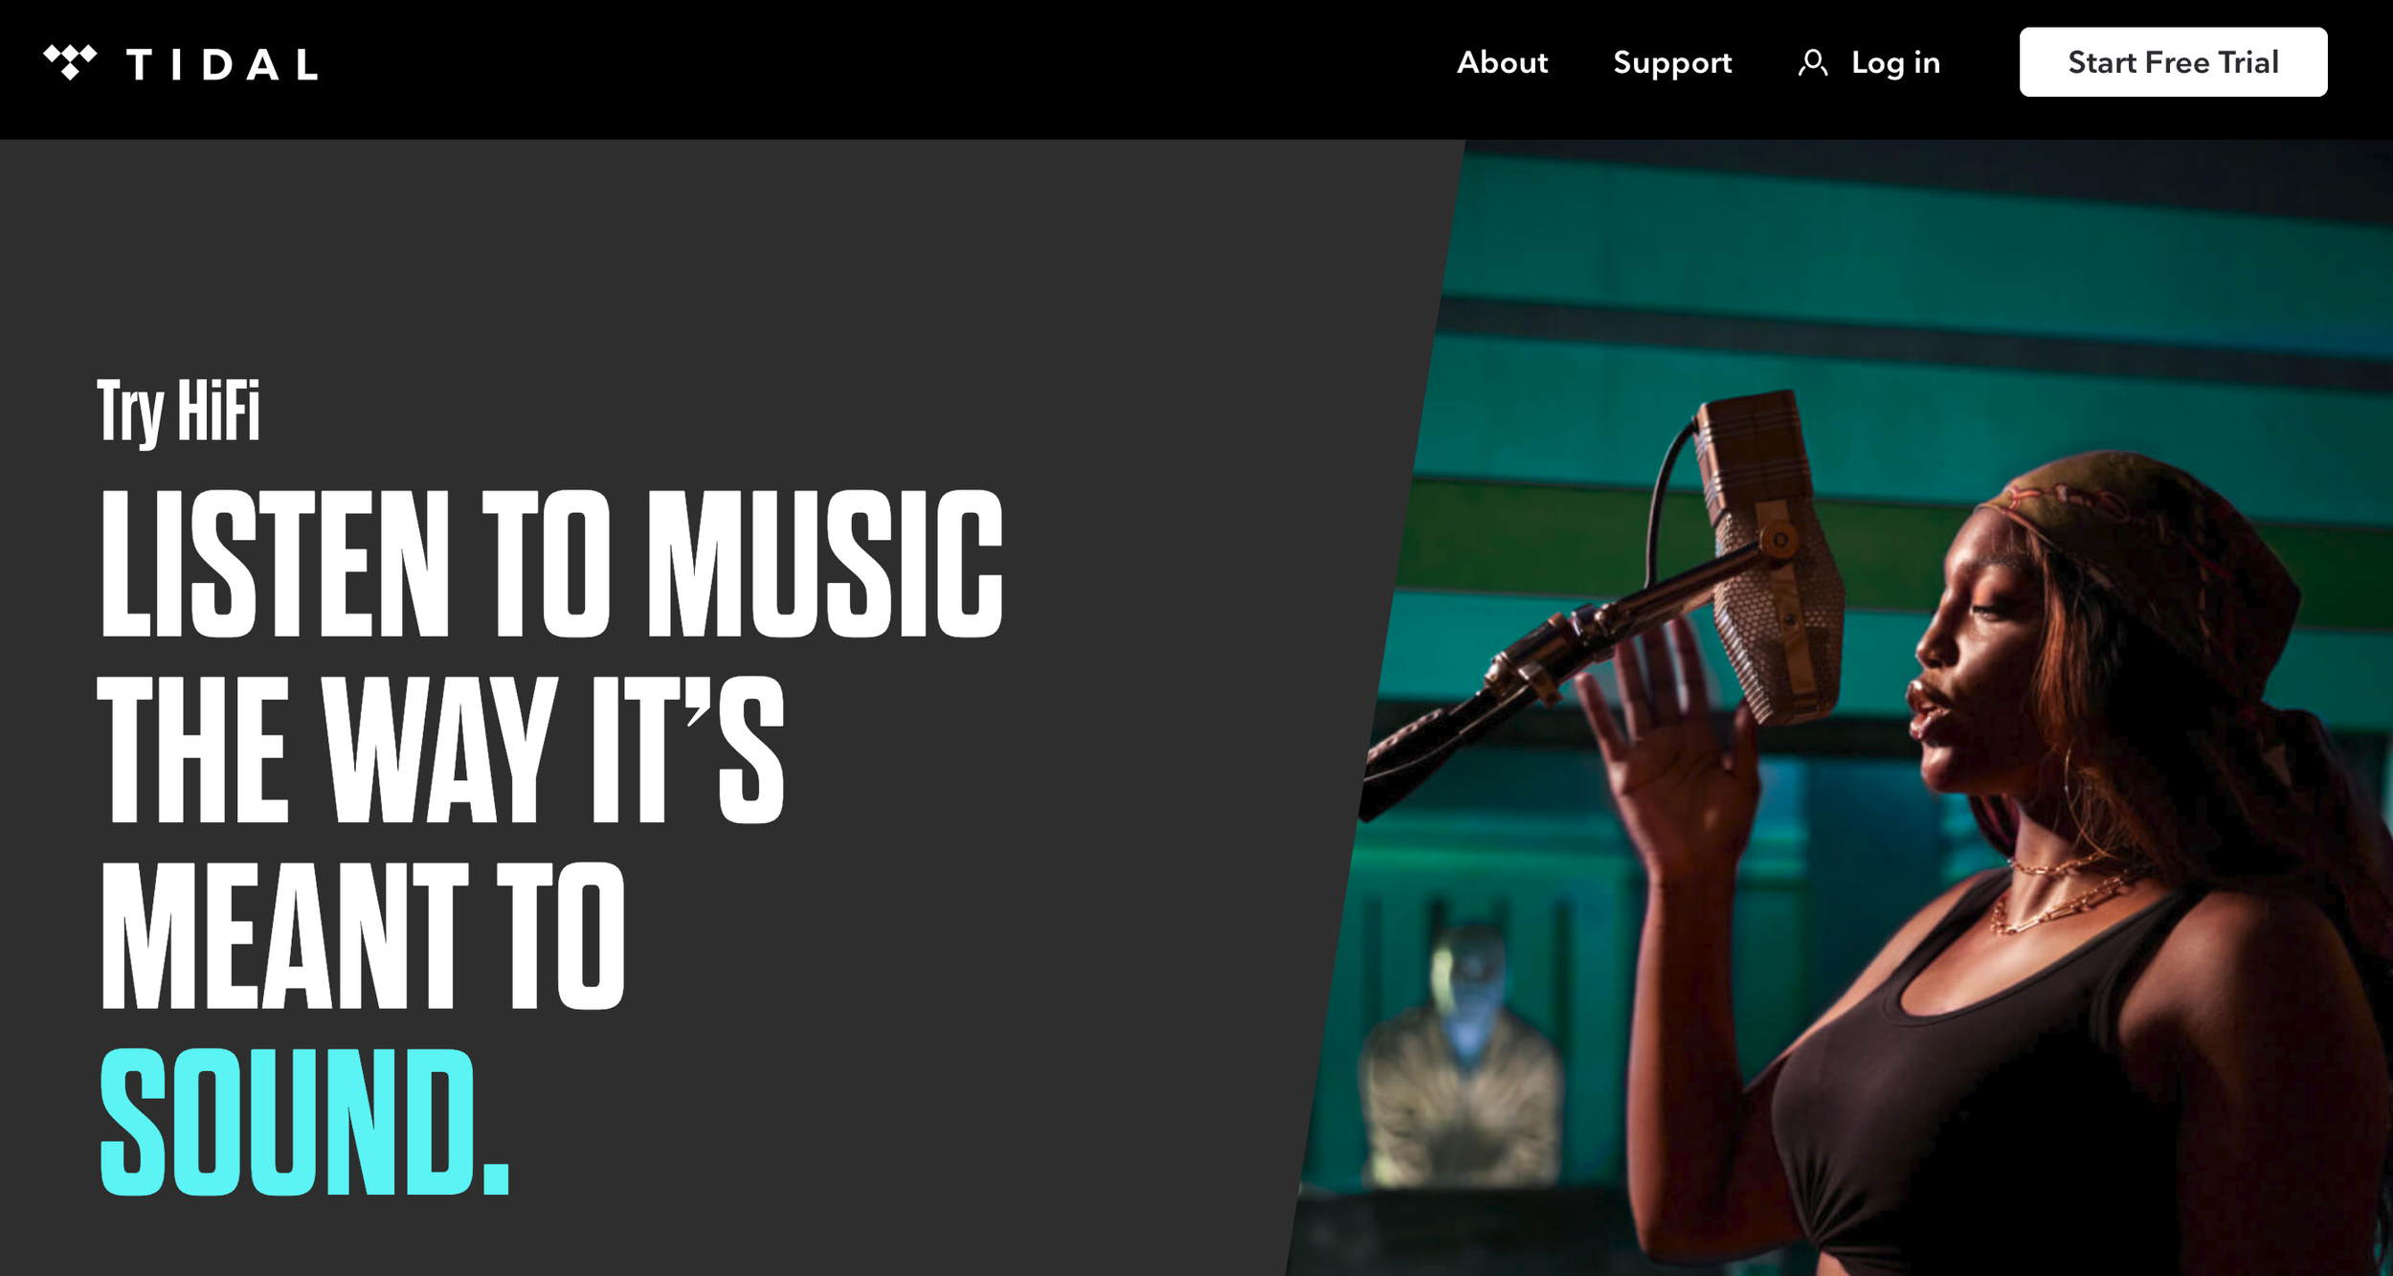Click the LISTEN TO MUSIC headline line
Image resolution: width=2393 pixels, height=1276 pixels.
pos(551,563)
